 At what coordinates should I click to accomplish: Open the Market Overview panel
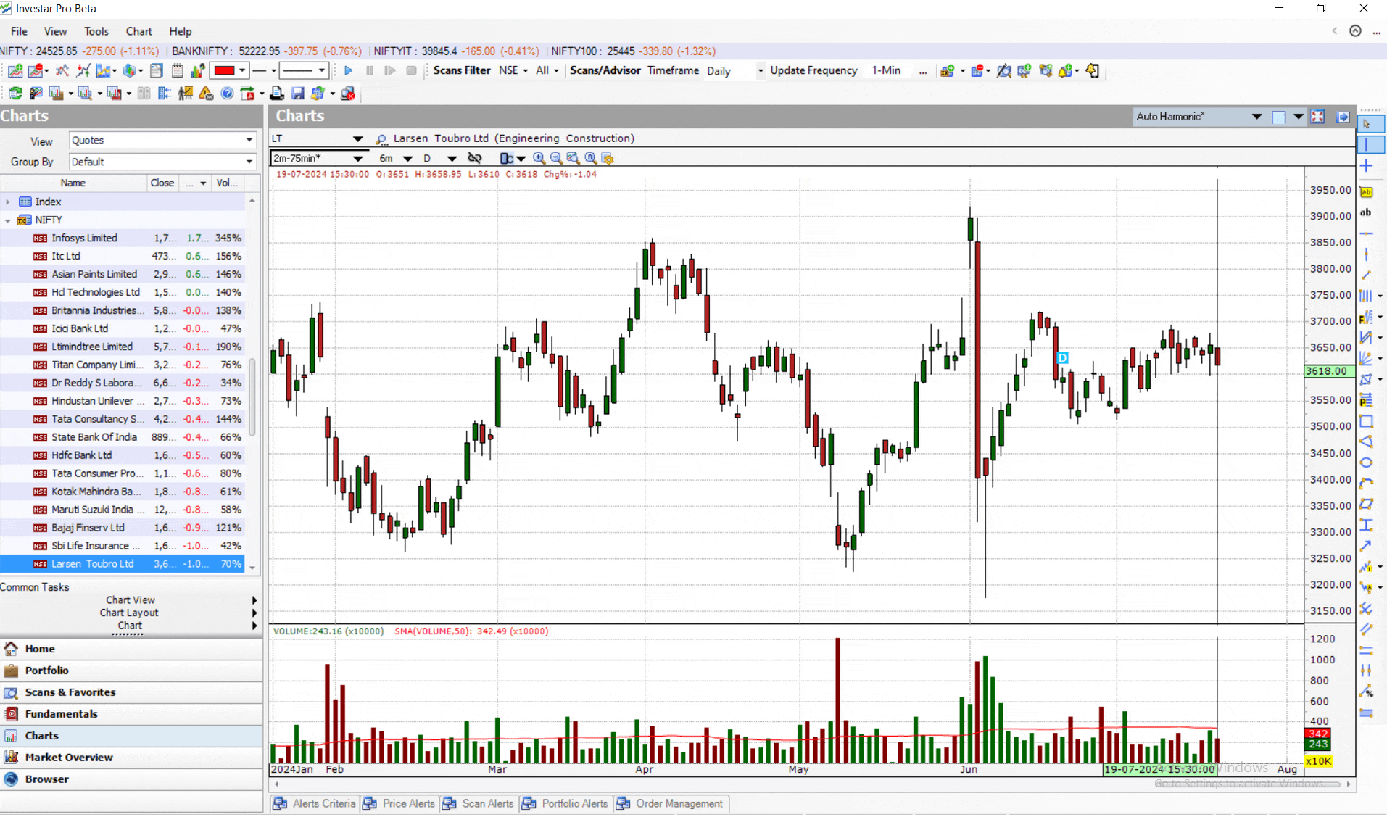click(69, 757)
